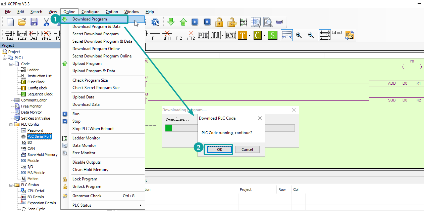This screenshot has width=424, height=211.
Task: Click the green S sequence block icon
Action: [x=273, y=35]
